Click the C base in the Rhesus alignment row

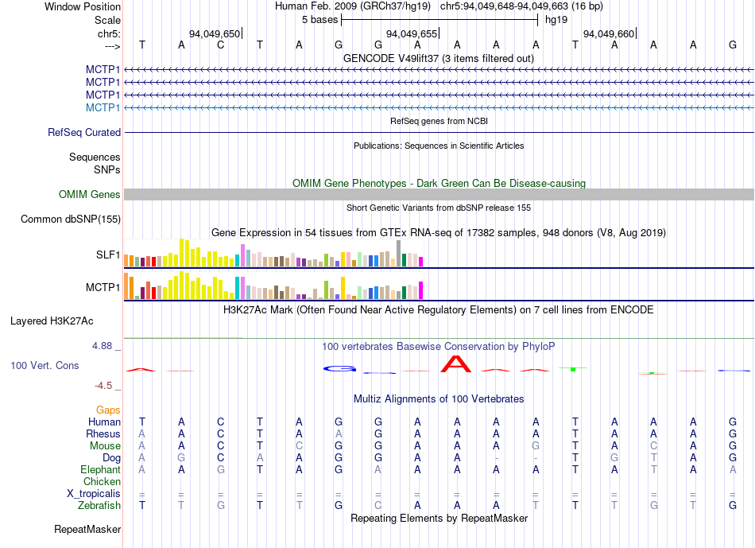[x=220, y=433]
